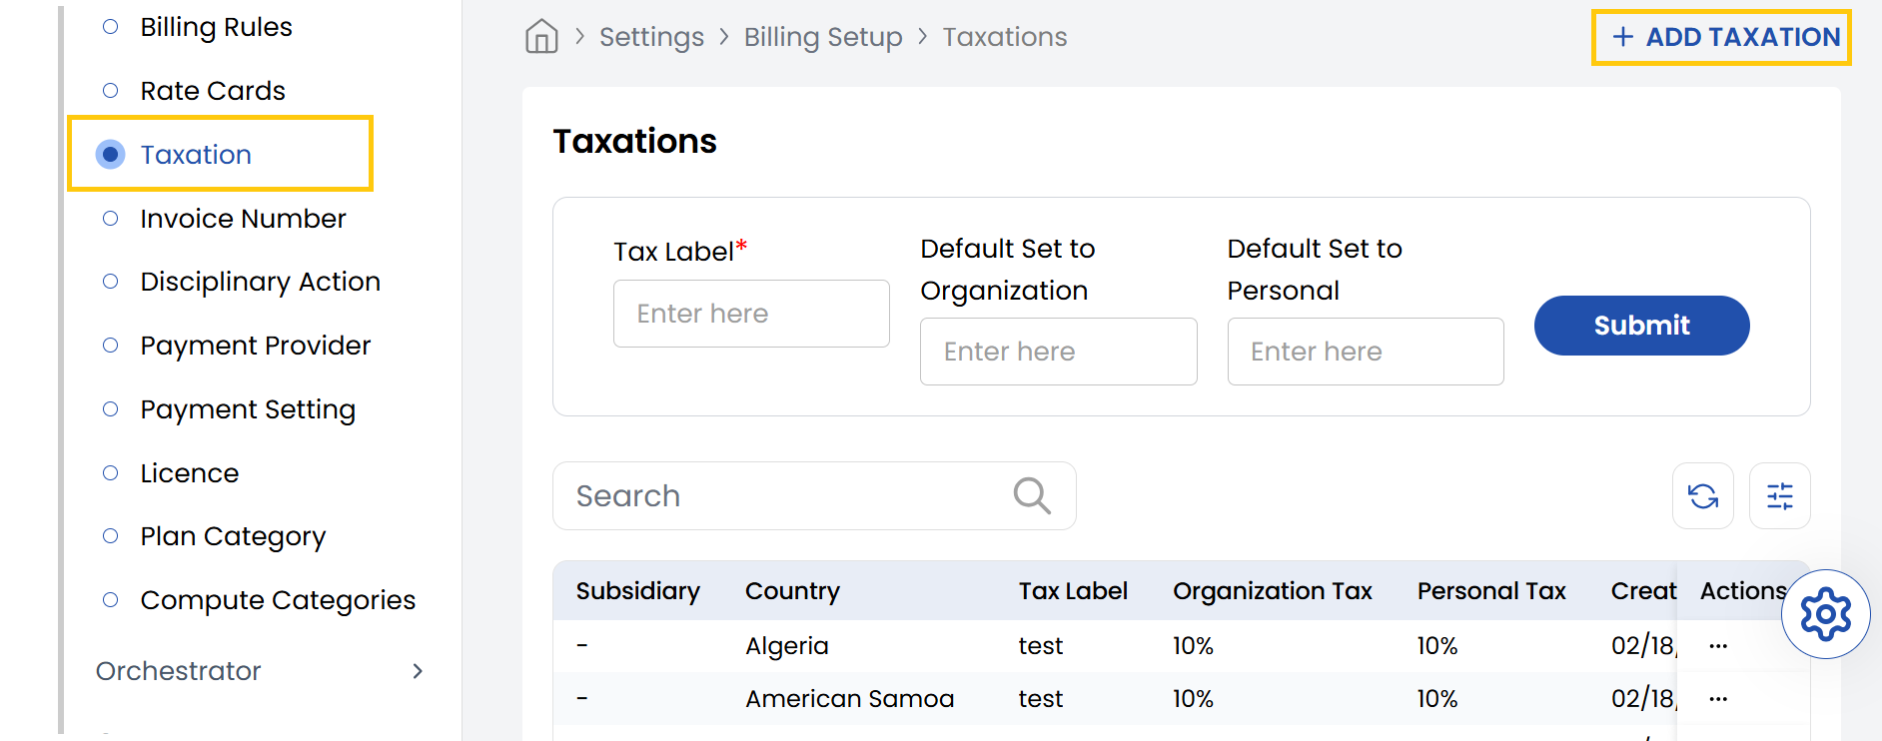Open actions menu for American Samoa row
Image resolution: width=1882 pixels, height=741 pixels.
pyautogui.click(x=1718, y=699)
